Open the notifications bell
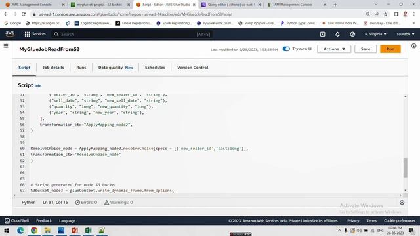The width and height of the screenshot is (420, 236). click(x=337, y=34)
